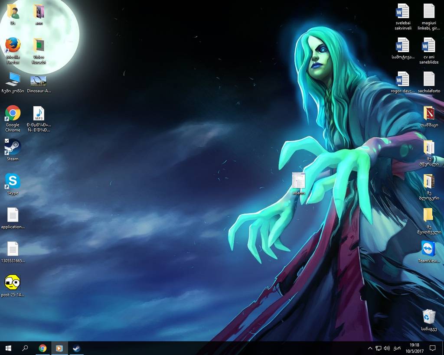Switch to the media player taskbar app
Viewport: 444px width, 355px height.
59,348
